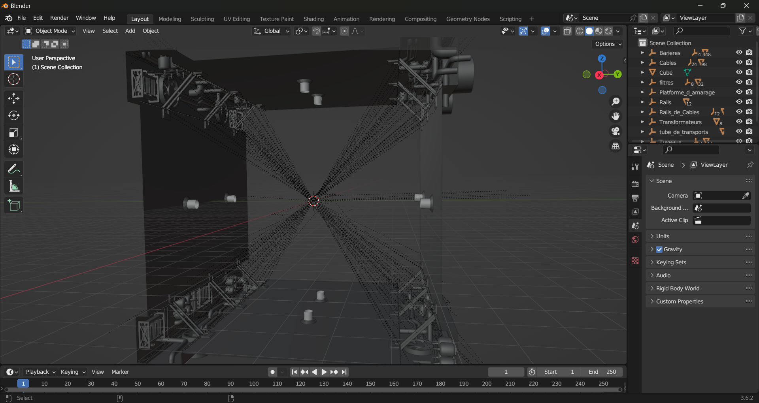Expand the Transformateurs collection tree item
This screenshot has width=759, height=403.
[x=642, y=122]
